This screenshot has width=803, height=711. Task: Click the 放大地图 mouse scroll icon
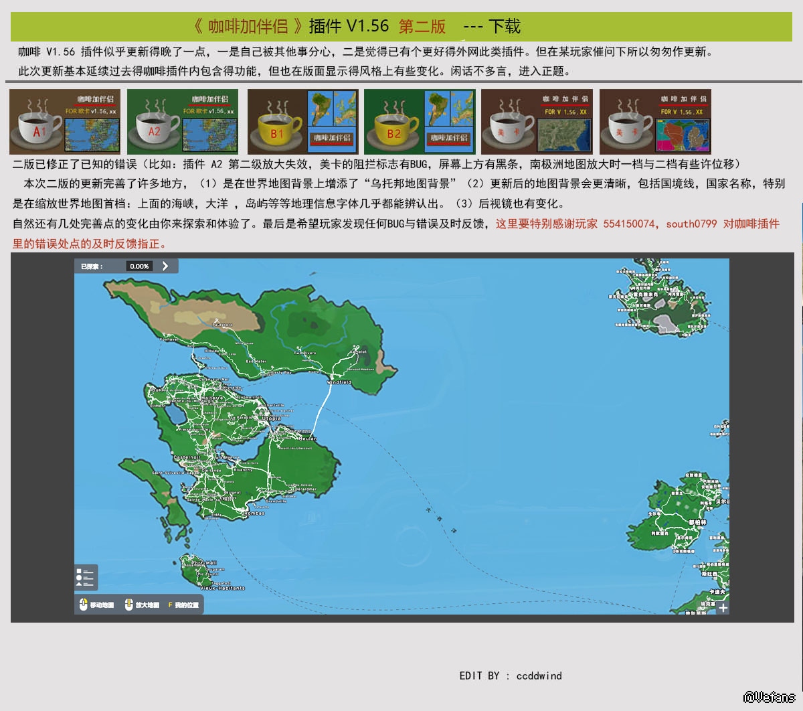(128, 605)
